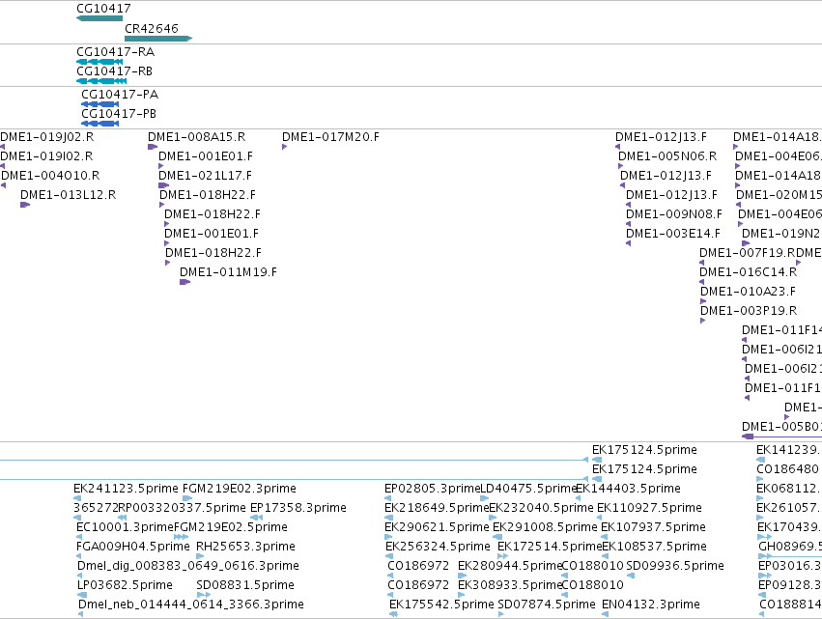Click the Dmel_dig_008383_0649_0616.3prime label
822x619 pixels.
tap(188, 567)
